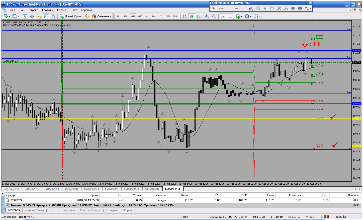Select the Fibonacci retracement tool
The height and width of the screenshot is (220, 363).
tap(258, 8)
